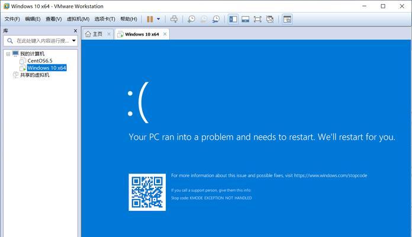Click the orange pause VM button
Screen dimensions: 412x237
coord(150,19)
